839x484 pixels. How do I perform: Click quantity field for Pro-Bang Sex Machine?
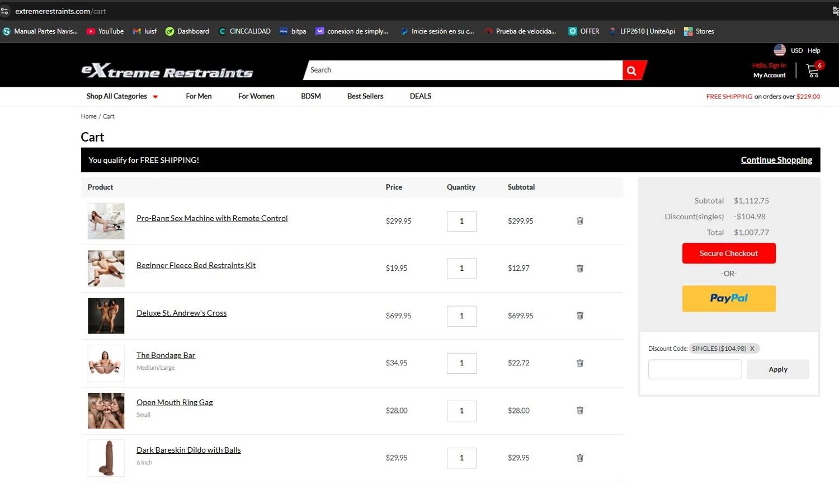pos(461,221)
